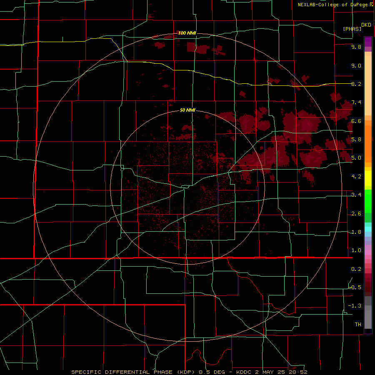
Task: Click the 4.2 legend value
Action: click(356, 177)
